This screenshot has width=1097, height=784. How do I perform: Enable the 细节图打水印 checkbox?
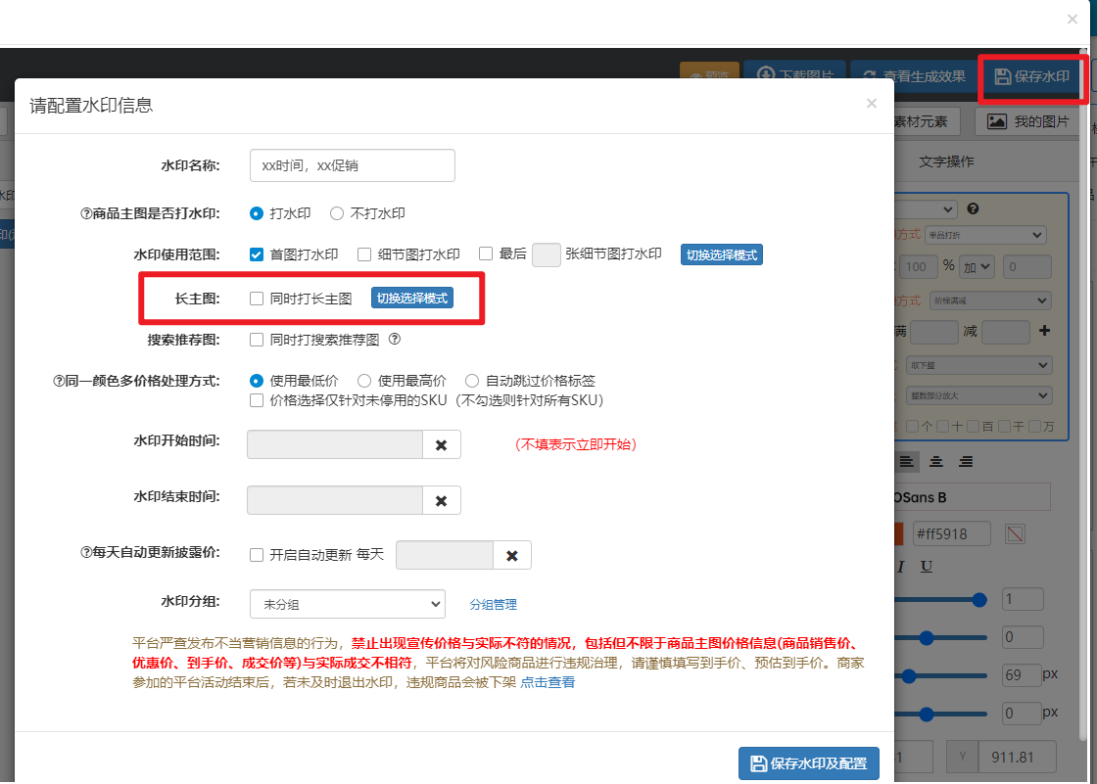coord(364,254)
